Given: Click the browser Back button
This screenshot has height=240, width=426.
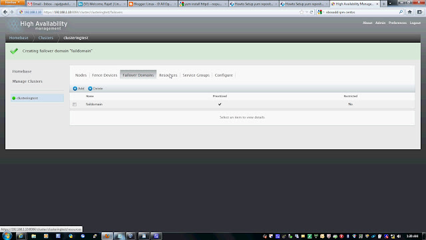Looking at the screenshot, I should (x=5, y=12).
